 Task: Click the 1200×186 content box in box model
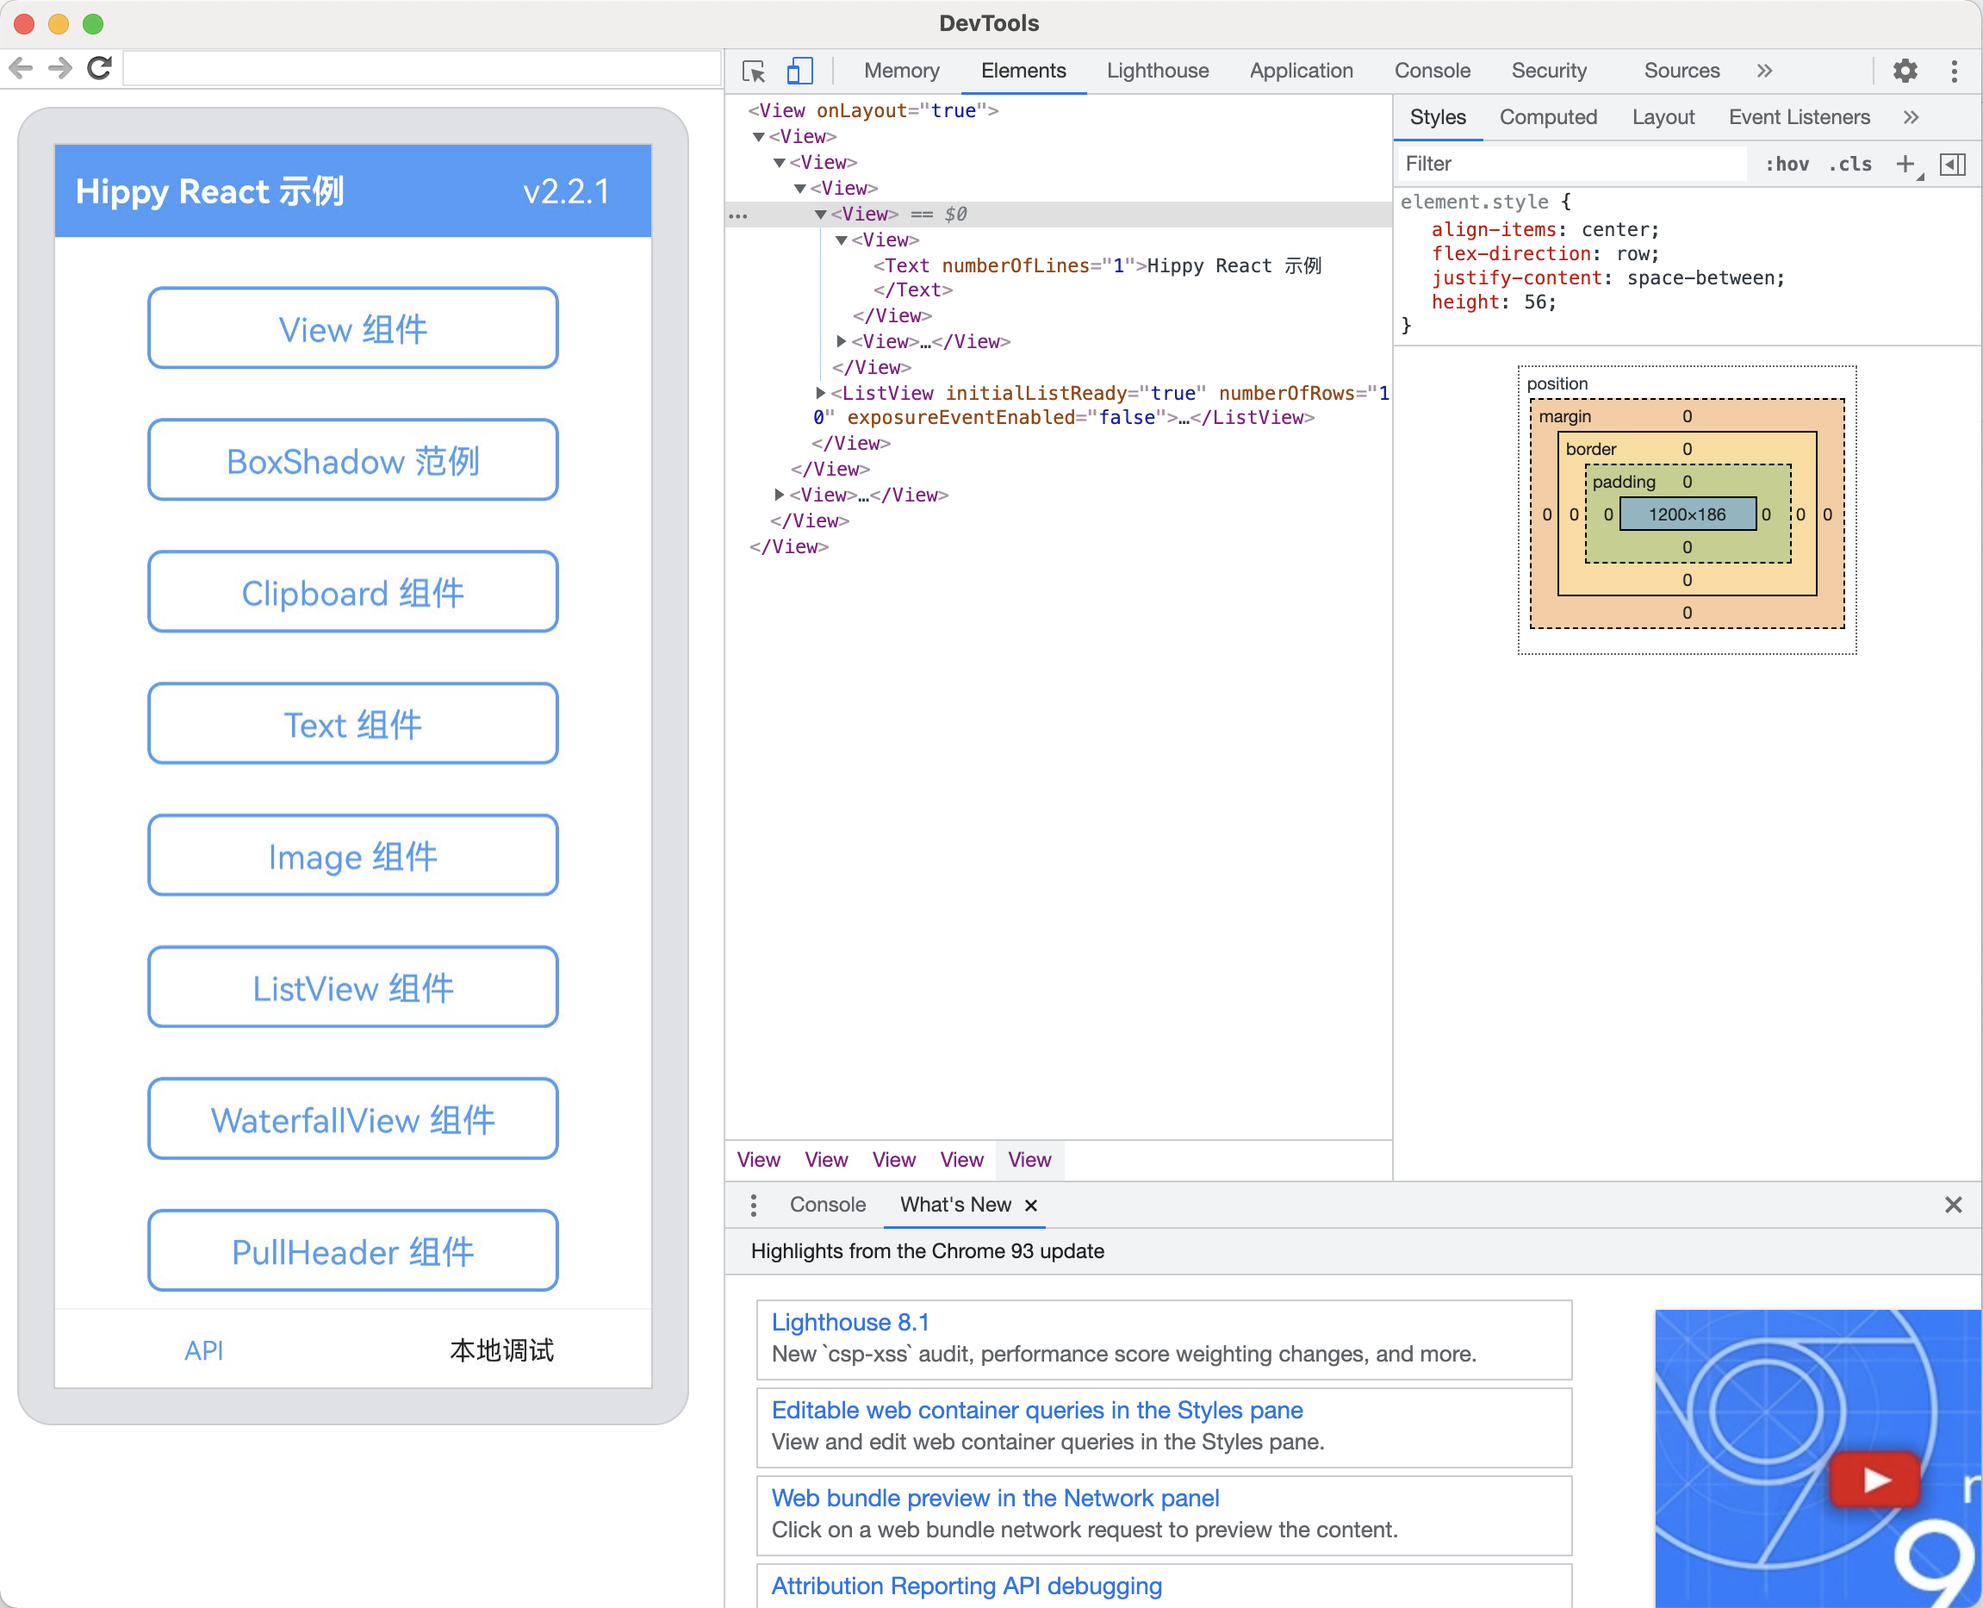(1688, 515)
